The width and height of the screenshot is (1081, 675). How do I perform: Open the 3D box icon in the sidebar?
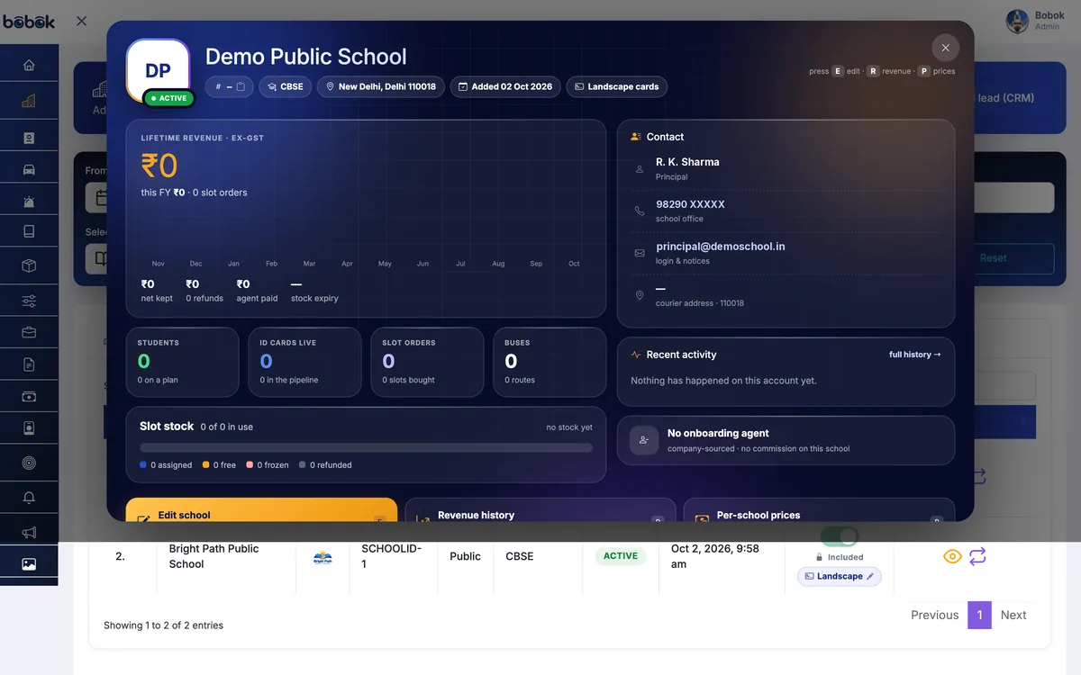[x=29, y=265]
